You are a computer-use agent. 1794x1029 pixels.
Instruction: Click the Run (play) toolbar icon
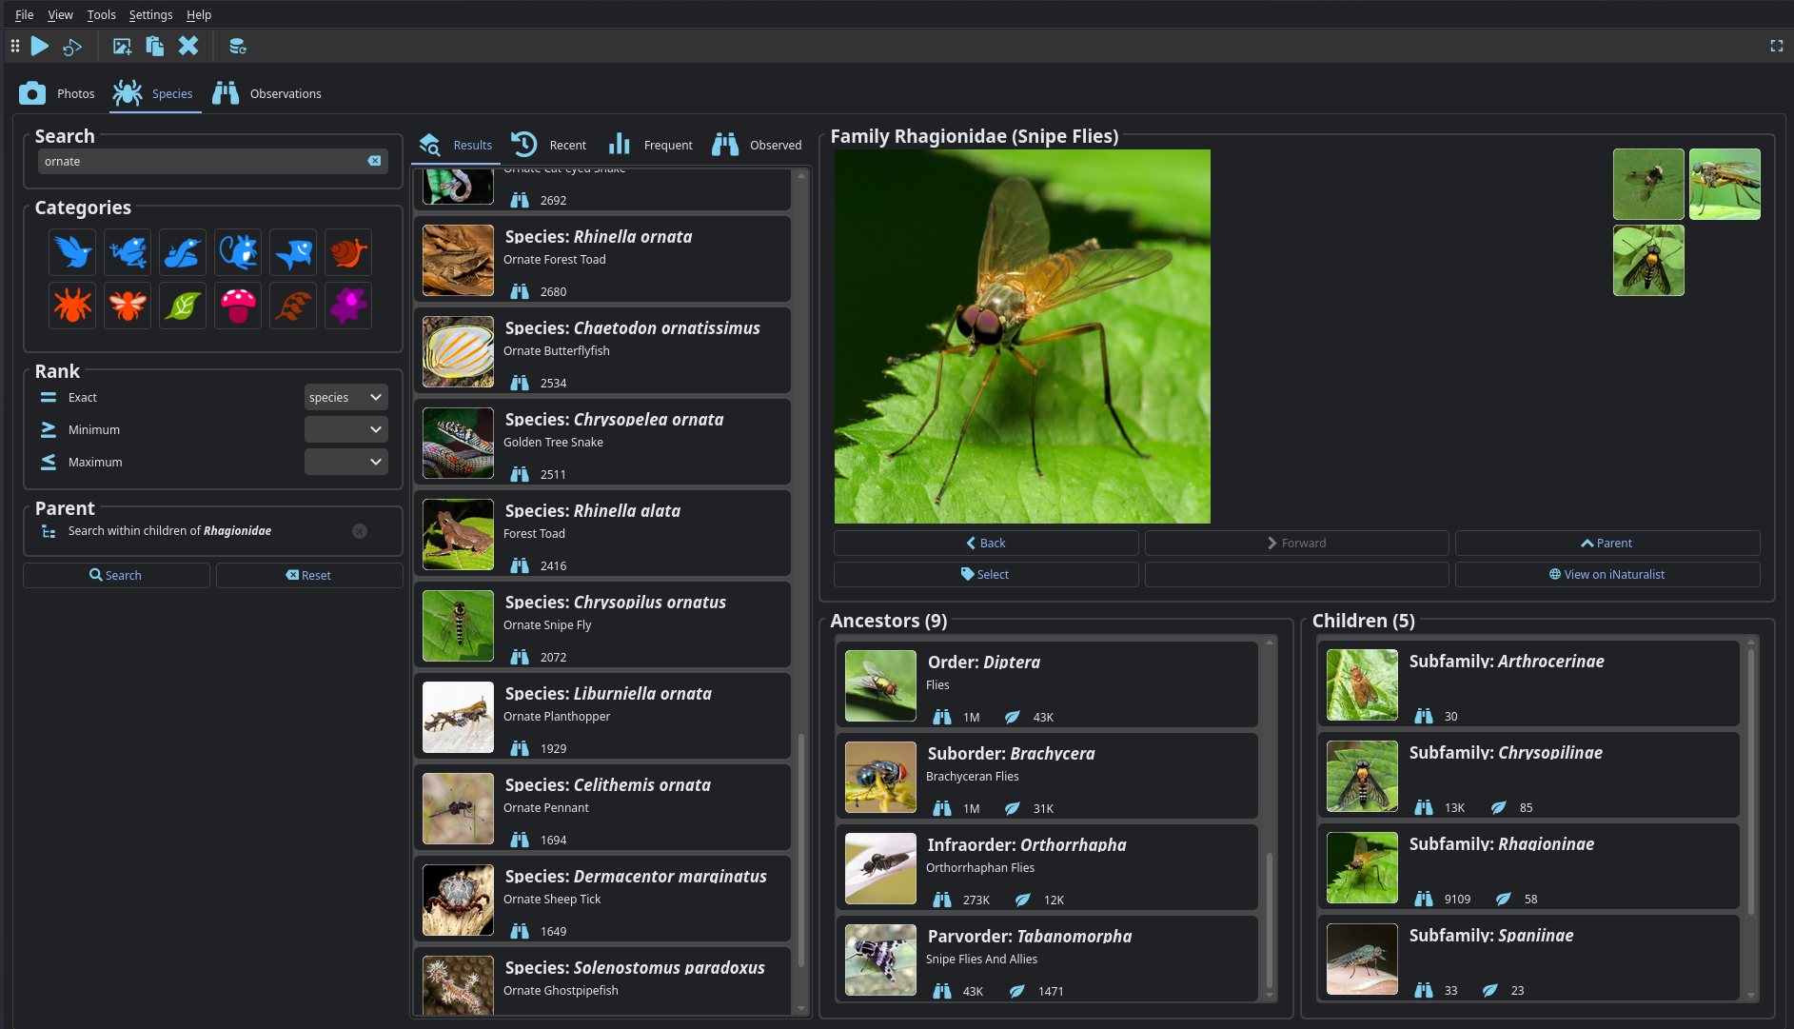point(40,46)
